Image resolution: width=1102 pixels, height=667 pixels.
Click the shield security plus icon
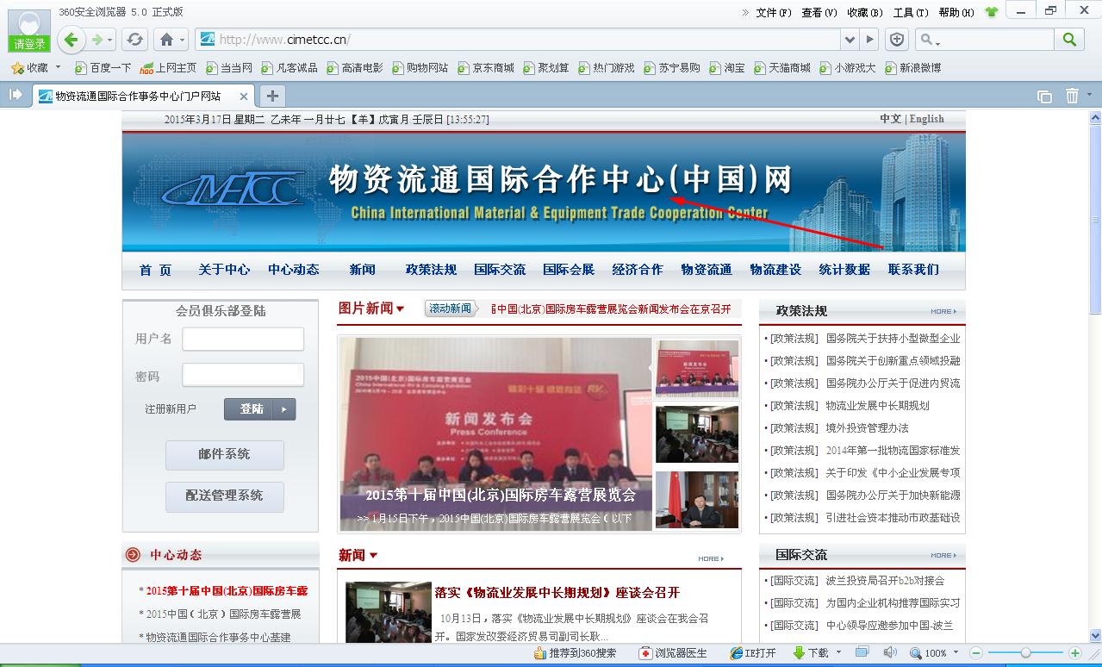[897, 40]
